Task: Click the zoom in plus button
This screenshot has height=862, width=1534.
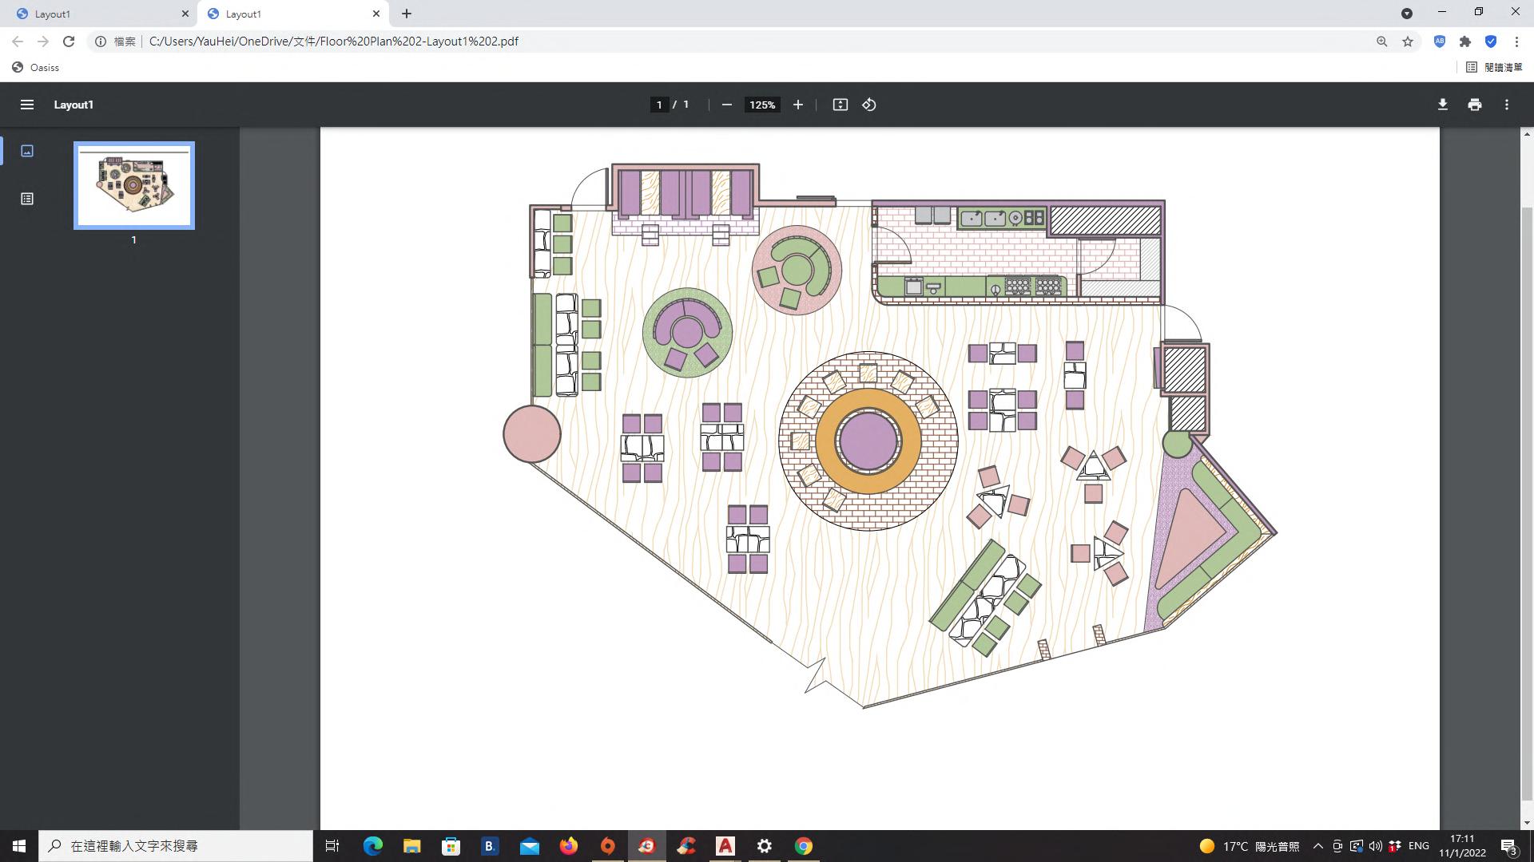Action: pyautogui.click(x=797, y=105)
